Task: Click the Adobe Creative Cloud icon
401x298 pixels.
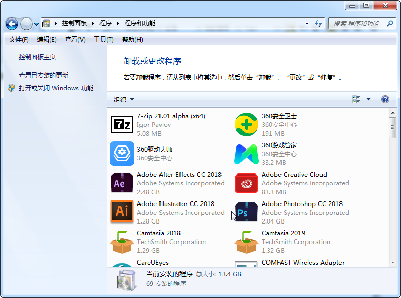Action: 246,183
